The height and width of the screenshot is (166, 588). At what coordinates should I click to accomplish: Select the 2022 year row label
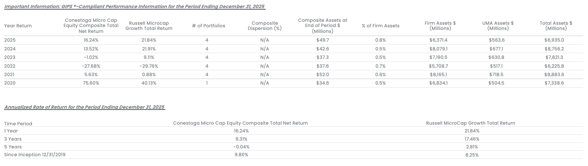coord(10,66)
